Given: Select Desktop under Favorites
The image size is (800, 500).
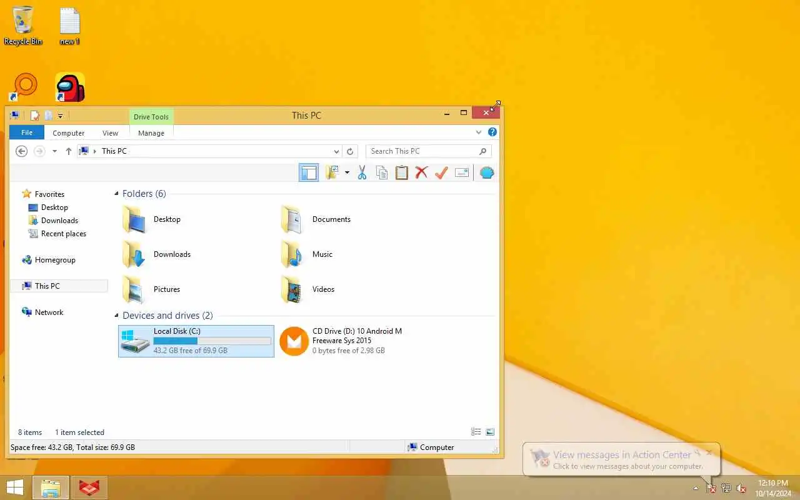Looking at the screenshot, I should pos(54,207).
